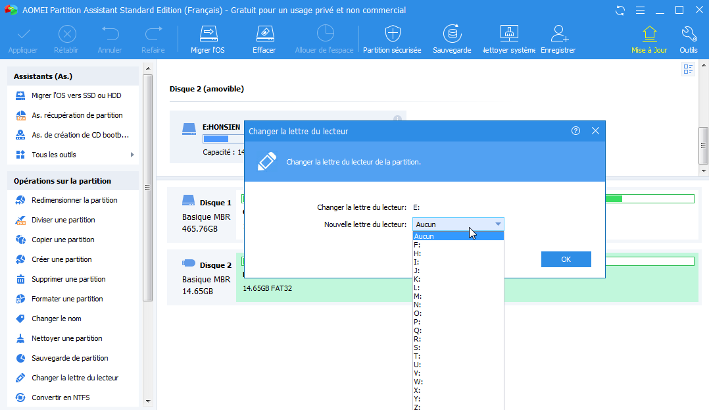Choose letter Y: from the list
Viewport: 709px width, 410px height.
point(458,399)
